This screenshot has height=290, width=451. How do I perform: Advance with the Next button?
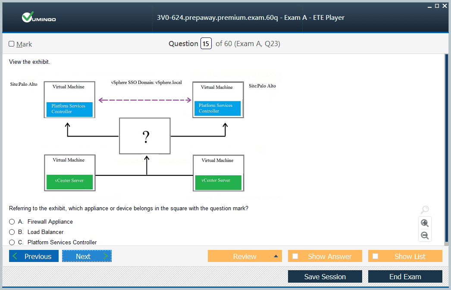[87, 256]
